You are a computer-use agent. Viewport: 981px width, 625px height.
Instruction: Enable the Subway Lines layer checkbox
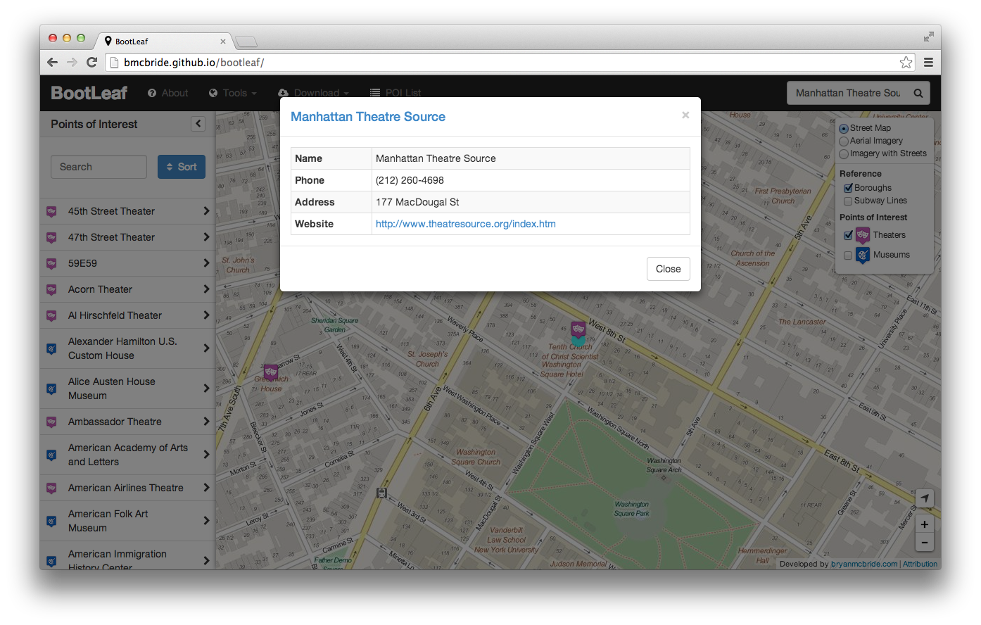coord(848,201)
